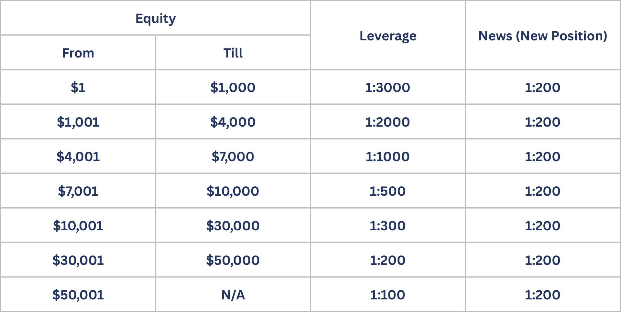Click the News (New Position) header
The image size is (621, 312).
click(x=543, y=36)
